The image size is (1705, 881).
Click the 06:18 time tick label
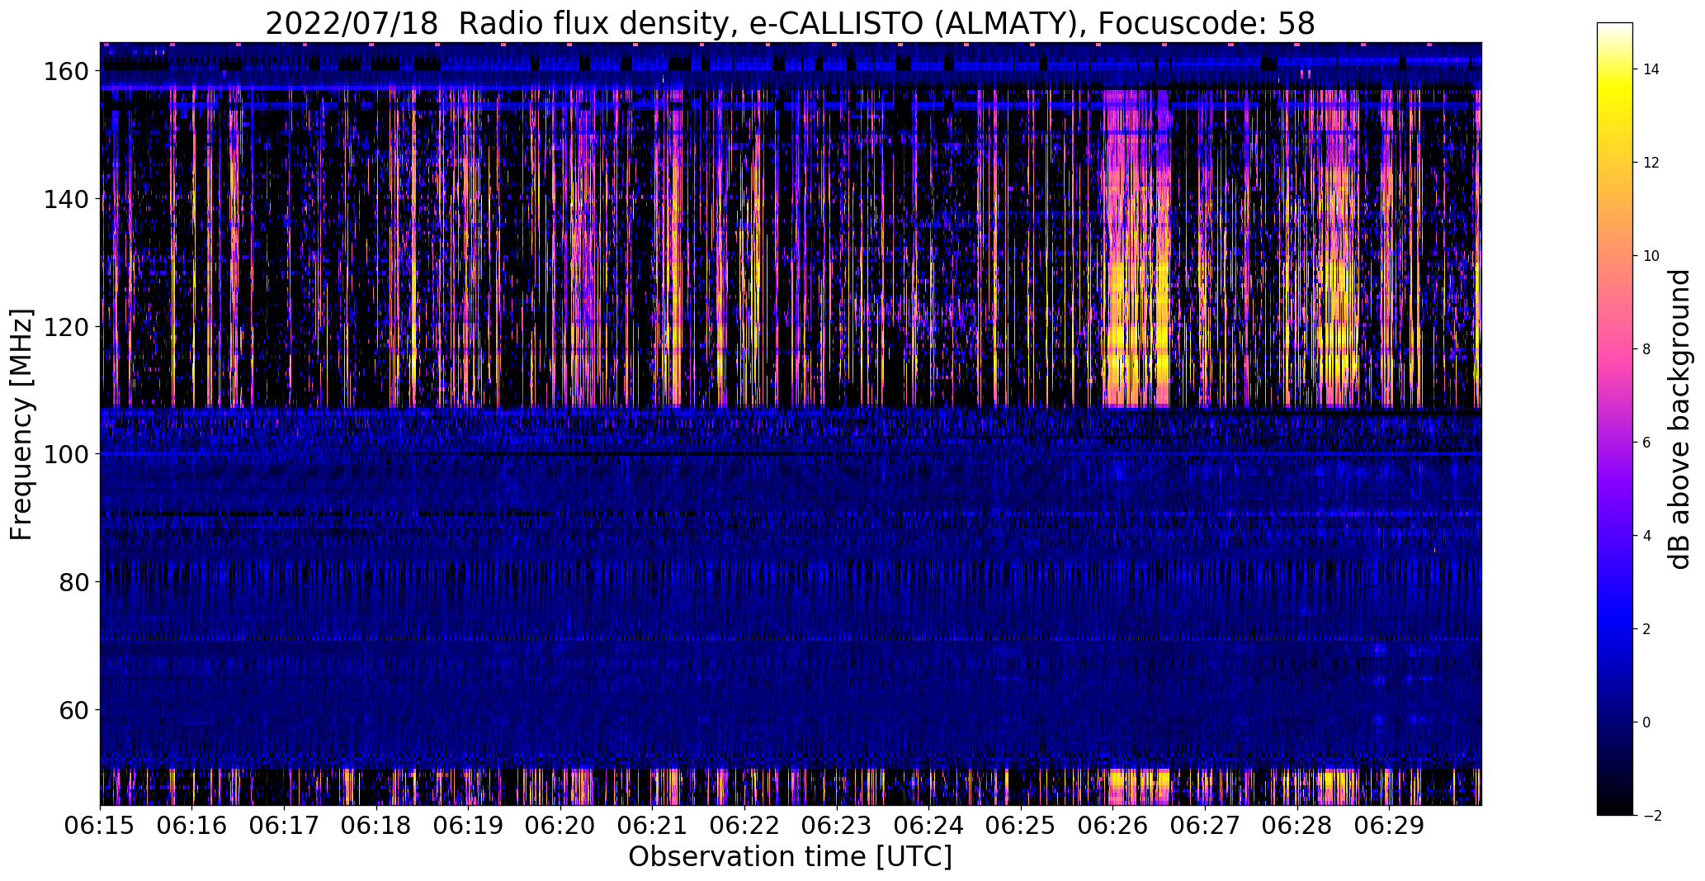pos(376,825)
